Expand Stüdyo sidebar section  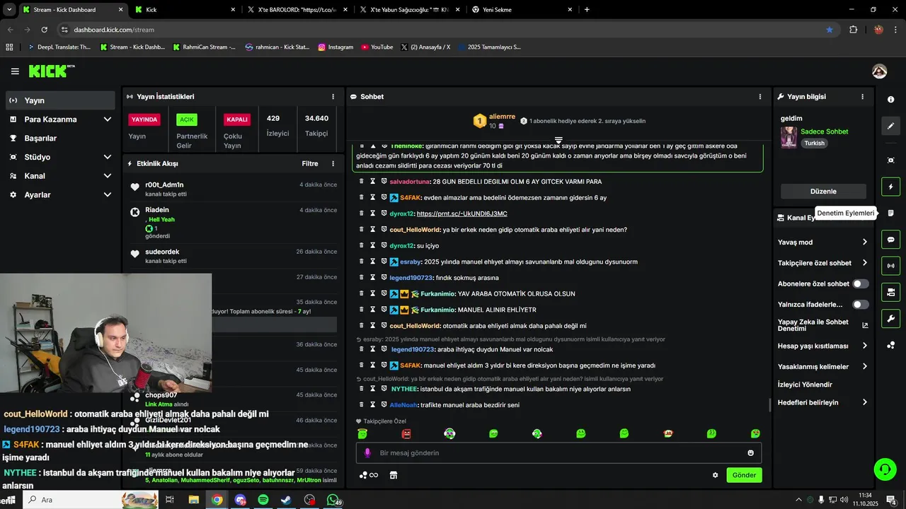[60, 157]
